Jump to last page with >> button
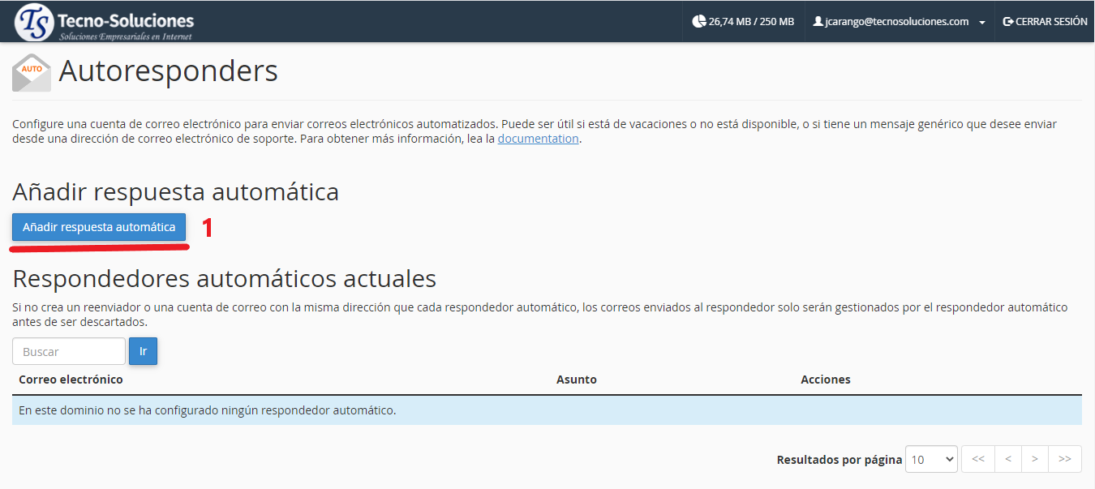The height and width of the screenshot is (489, 1095). pos(1065,459)
